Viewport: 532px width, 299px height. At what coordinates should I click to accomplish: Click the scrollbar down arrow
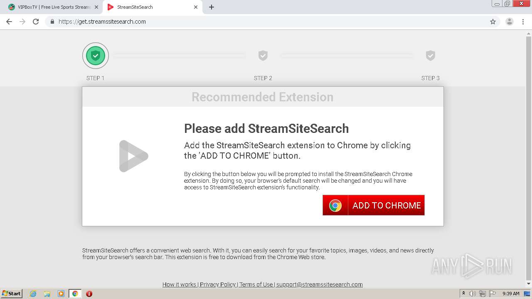[529, 285]
